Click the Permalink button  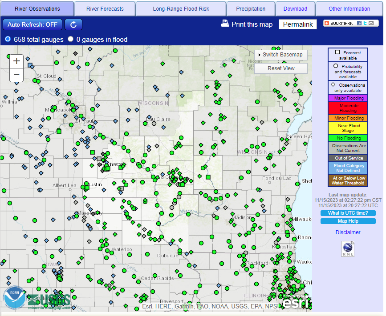[297, 24]
